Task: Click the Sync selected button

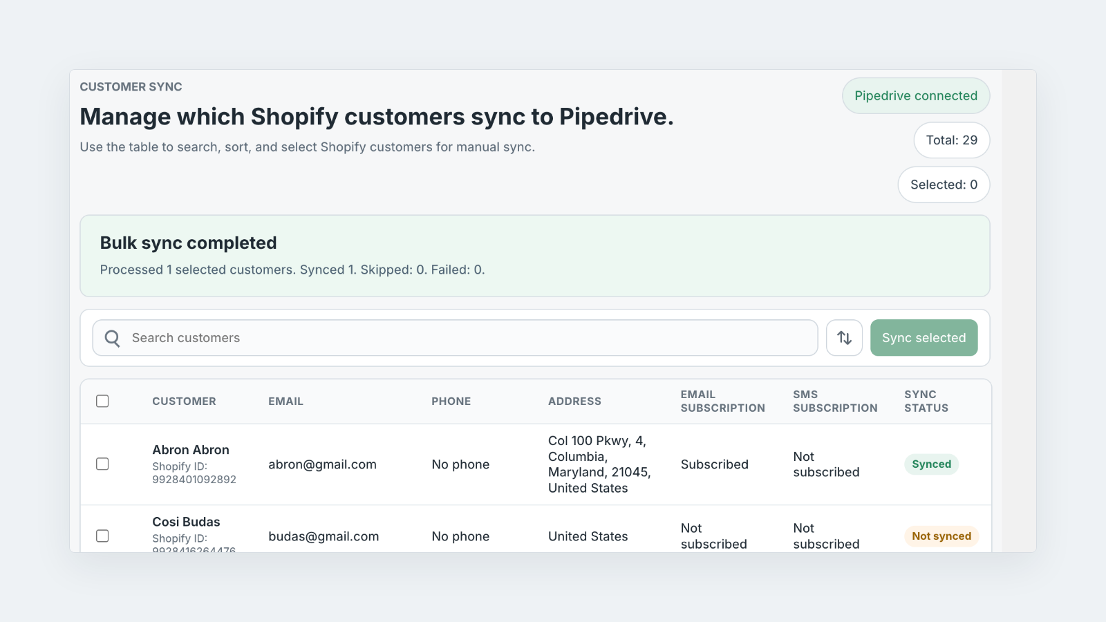Action: tap(924, 338)
